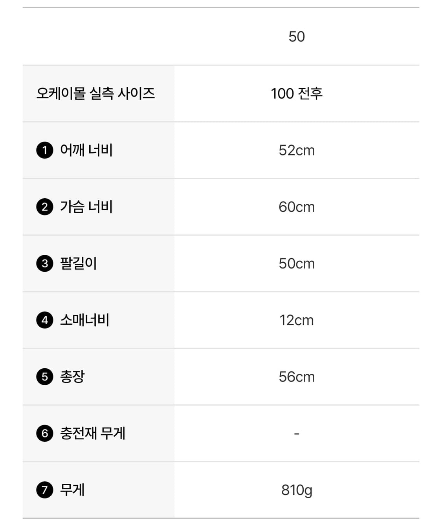Click the number 1 circle icon

tap(45, 150)
